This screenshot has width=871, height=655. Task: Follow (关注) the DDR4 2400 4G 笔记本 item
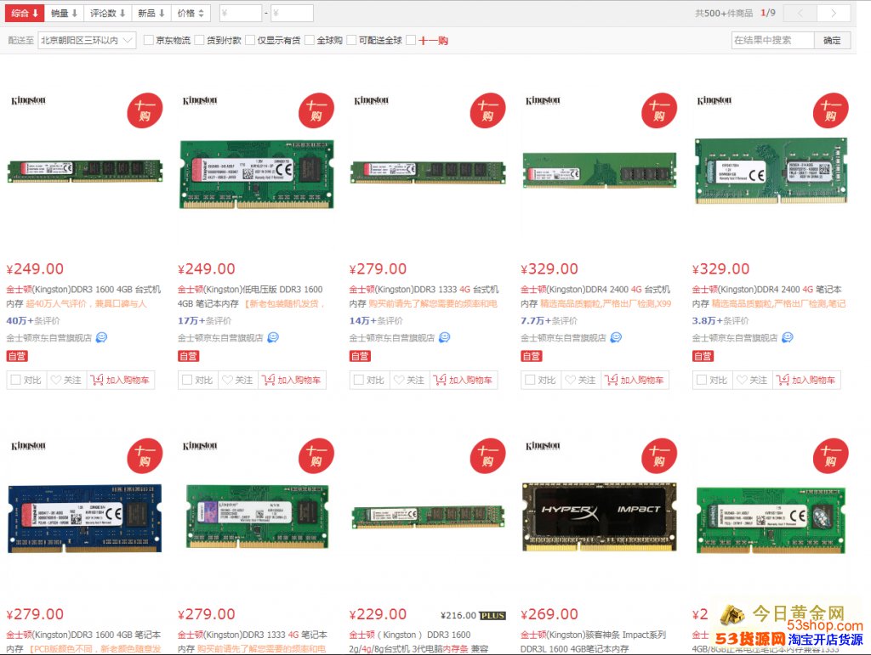click(754, 380)
